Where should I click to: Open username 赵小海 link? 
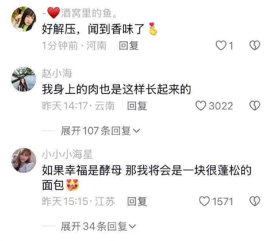pos(57,73)
